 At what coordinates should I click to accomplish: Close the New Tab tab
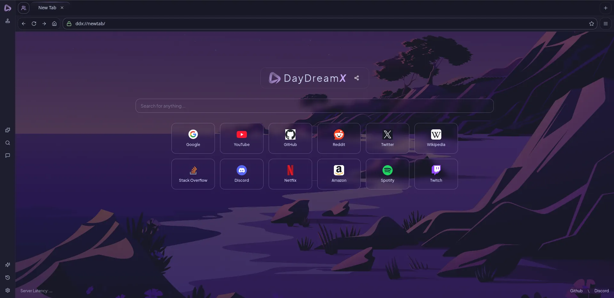click(x=62, y=8)
